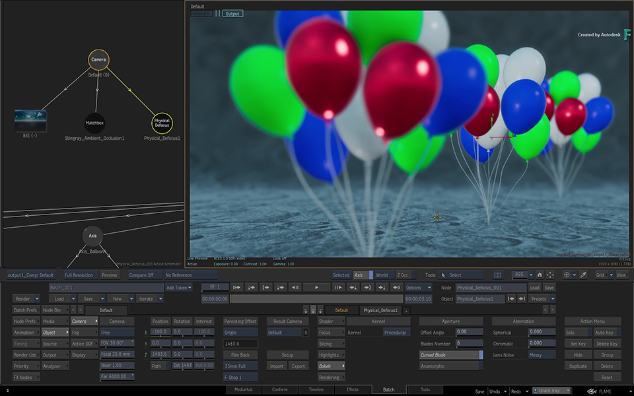Image resolution: width=634 pixels, height=396 pixels.
Task: Toggle the Output view button
Action: [x=232, y=13]
